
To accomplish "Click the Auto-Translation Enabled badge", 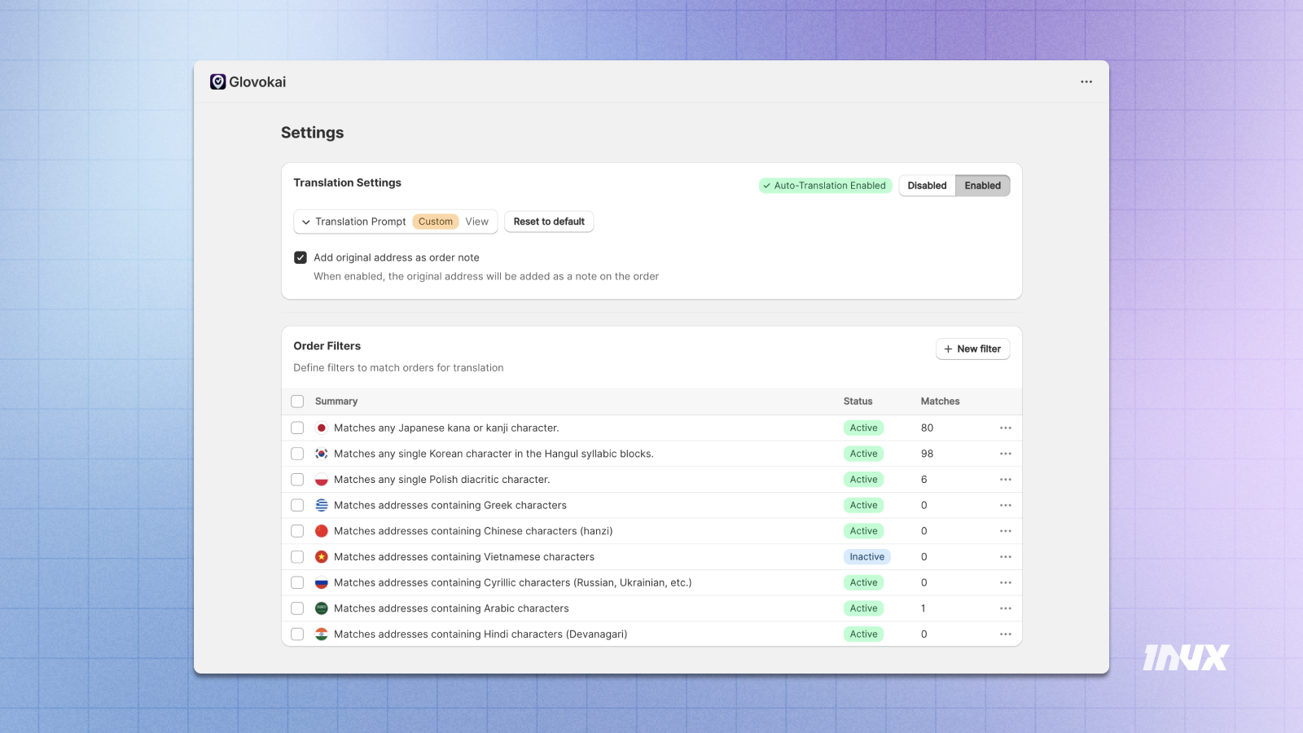I will [x=825, y=186].
